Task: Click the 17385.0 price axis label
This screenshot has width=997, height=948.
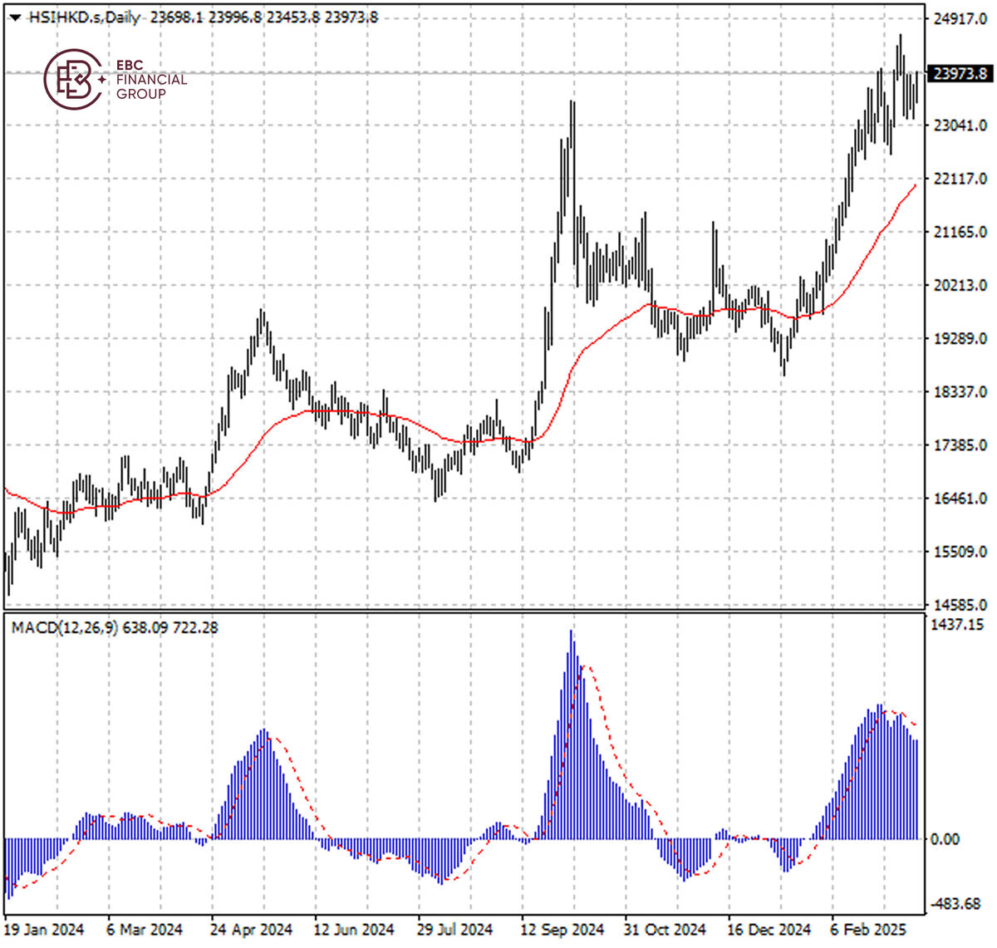Action: (x=960, y=445)
